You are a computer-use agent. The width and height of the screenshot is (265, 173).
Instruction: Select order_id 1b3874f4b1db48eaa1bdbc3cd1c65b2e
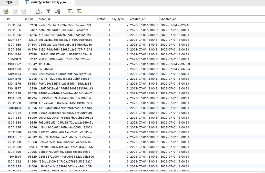point(65,137)
